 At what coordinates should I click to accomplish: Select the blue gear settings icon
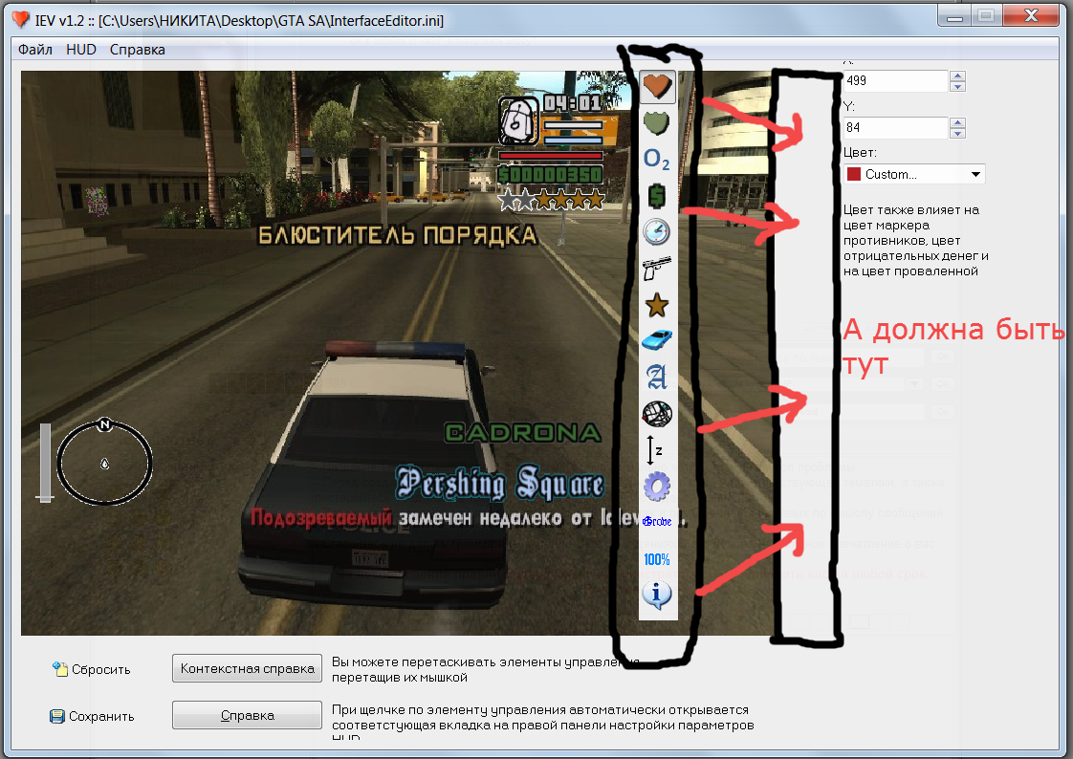[x=657, y=487]
